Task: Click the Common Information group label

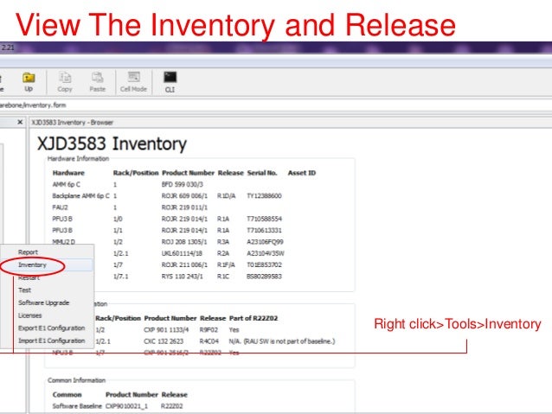Action: (77, 380)
